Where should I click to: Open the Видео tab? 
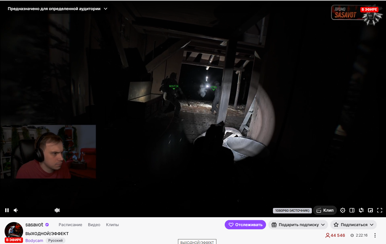[94, 225]
